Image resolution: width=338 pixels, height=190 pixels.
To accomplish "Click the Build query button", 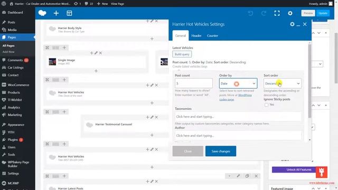I will click(x=182, y=54).
